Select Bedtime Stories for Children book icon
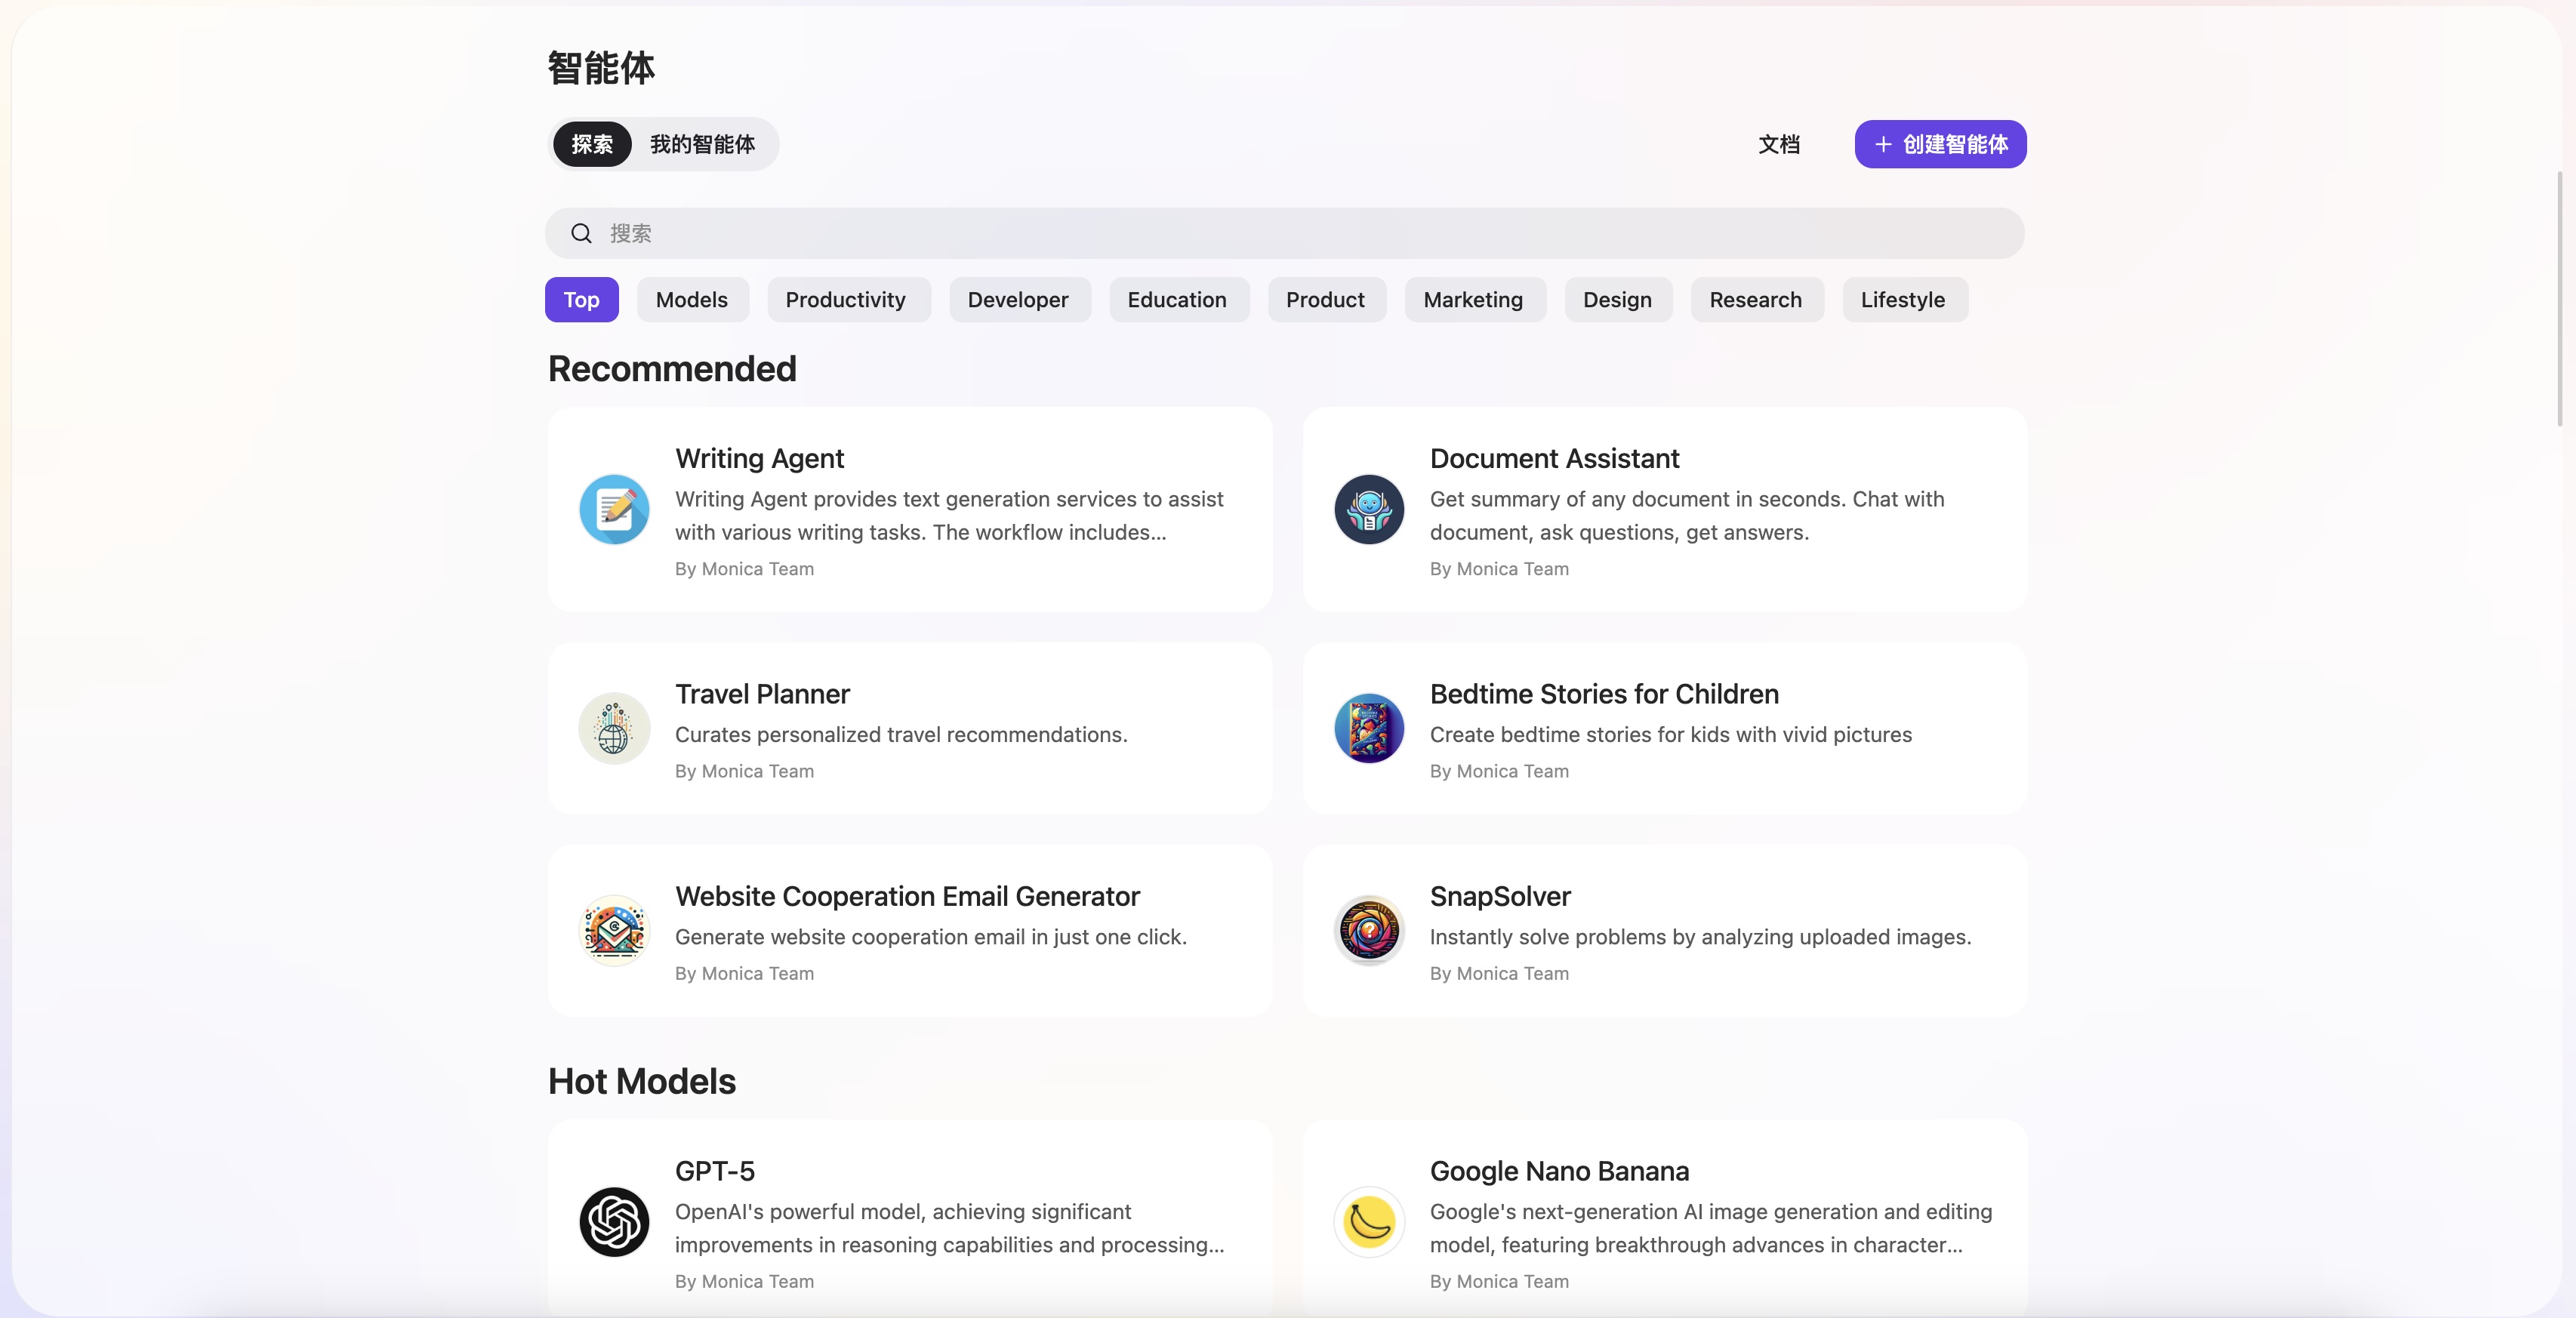Image resolution: width=2576 pixels, height=1318 pixels. pos(1369,728)
